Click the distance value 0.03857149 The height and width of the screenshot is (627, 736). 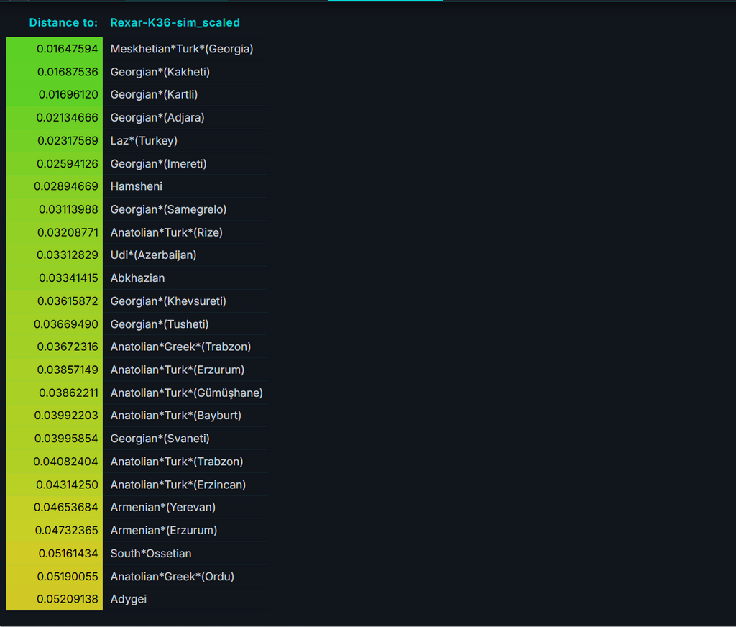68,370
